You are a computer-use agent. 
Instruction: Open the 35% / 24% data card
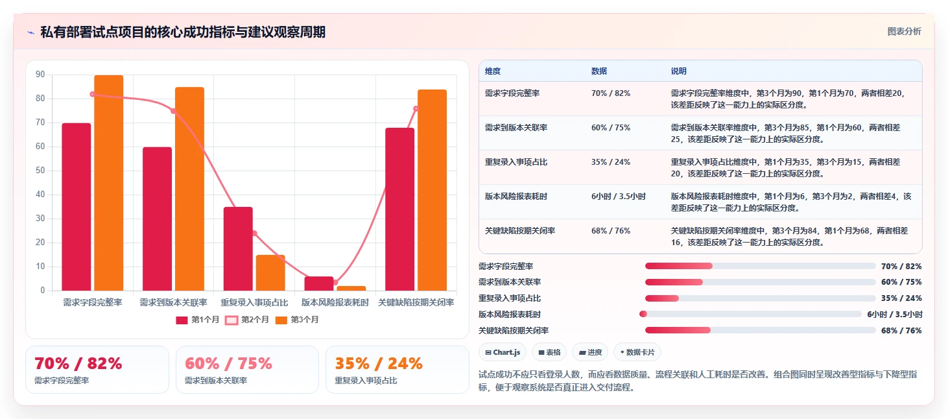397,370
